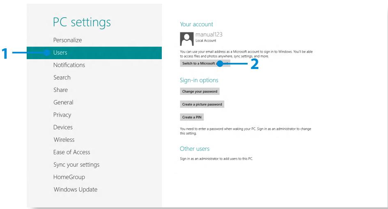Click text 'You can use your email address'

point(246,54)
